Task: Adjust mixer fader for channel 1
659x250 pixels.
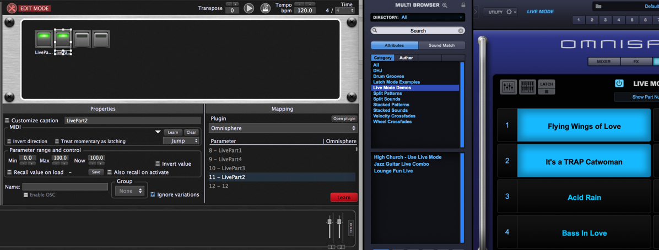Action: (x=330, y=222)
